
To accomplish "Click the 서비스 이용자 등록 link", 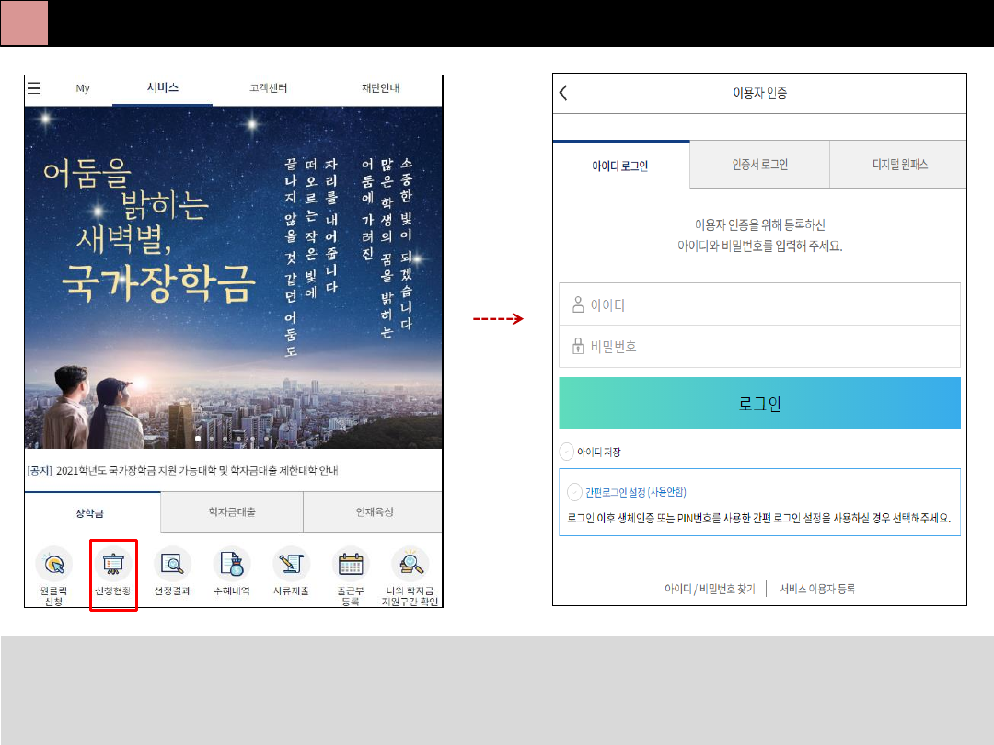I will pyautogui.click(x=817, y=589).
